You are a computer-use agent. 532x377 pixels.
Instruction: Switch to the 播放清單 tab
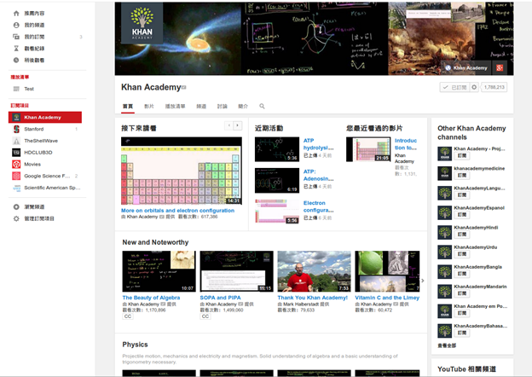(175, 107)
